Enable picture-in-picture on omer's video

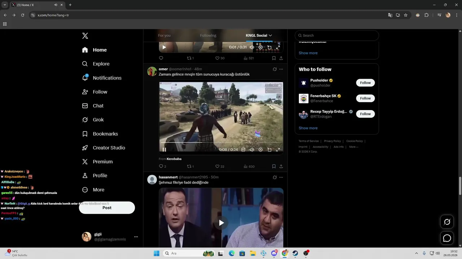pos(269,150)
